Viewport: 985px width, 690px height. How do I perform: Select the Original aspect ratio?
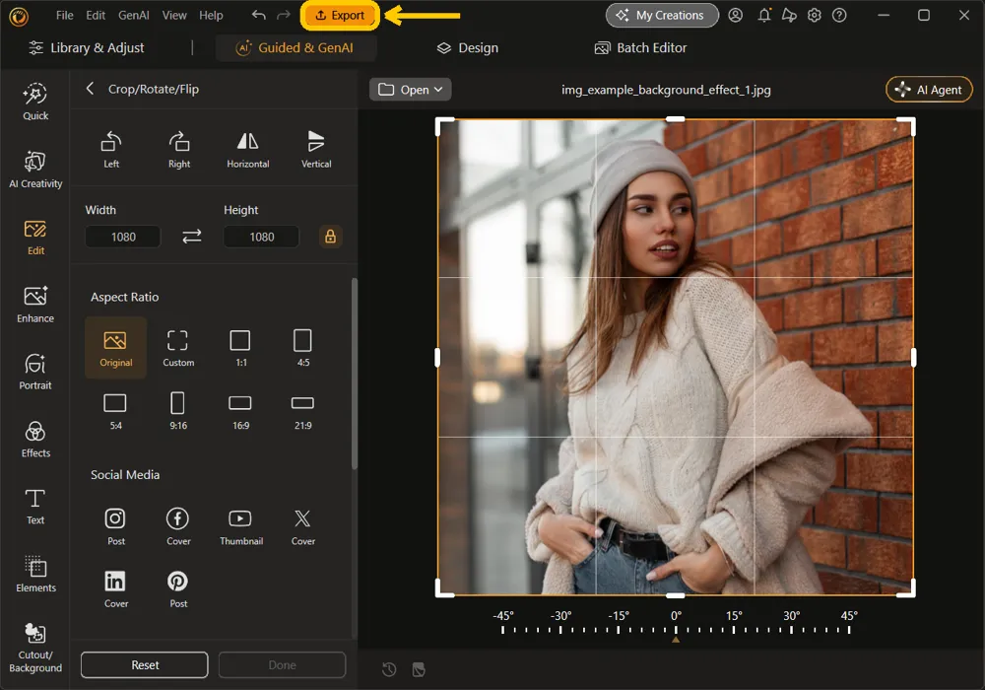point(115,348)
